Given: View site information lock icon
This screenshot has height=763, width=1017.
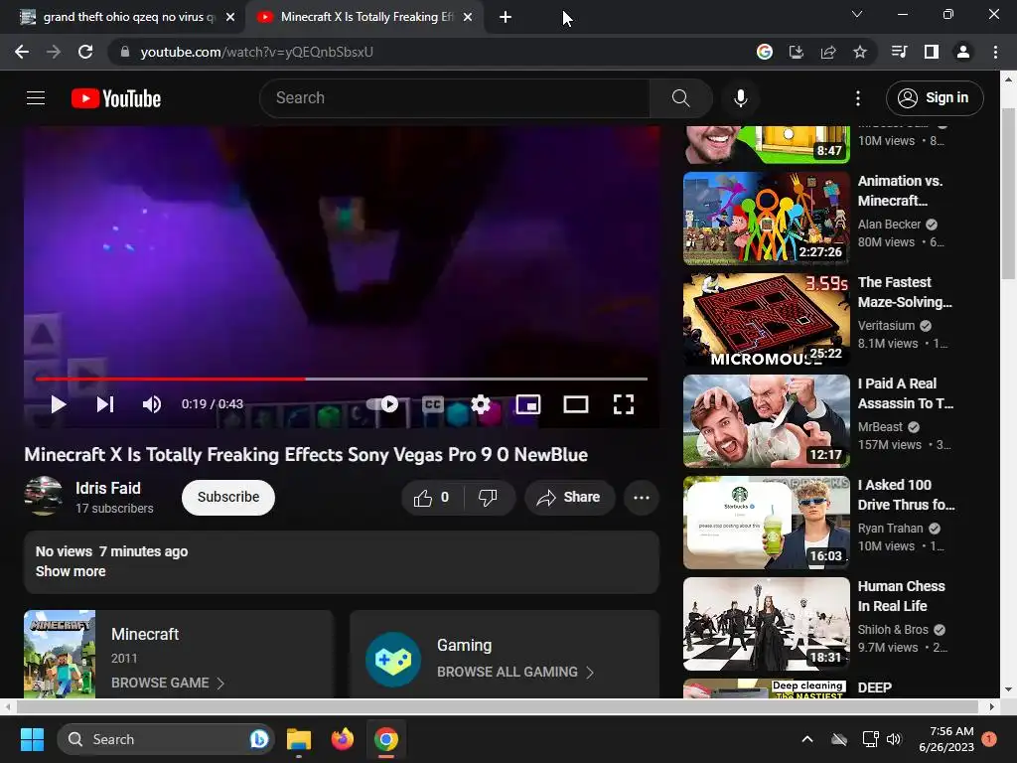Looking at the screenshot, I should [125, 52].
